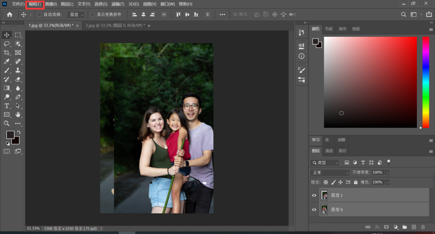
Task: Select the Hand tool
Action: (x=18, y=115)
